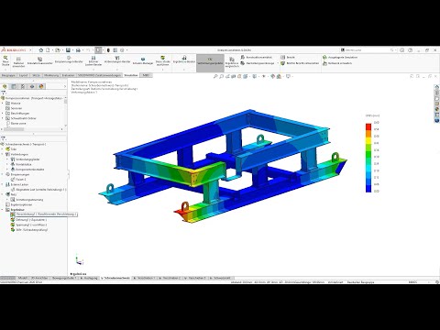Select Sensoren in the feature tree
The image size is (440, 330).
16,108
